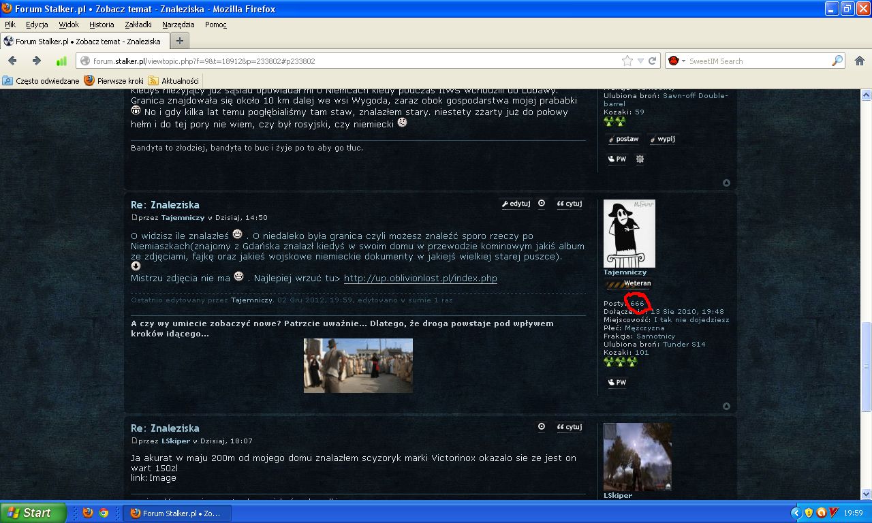This screenshot has height=523, width=872.
Task: Click the Tajemniczy username under the avatar
Action: (x=625, y=272)
